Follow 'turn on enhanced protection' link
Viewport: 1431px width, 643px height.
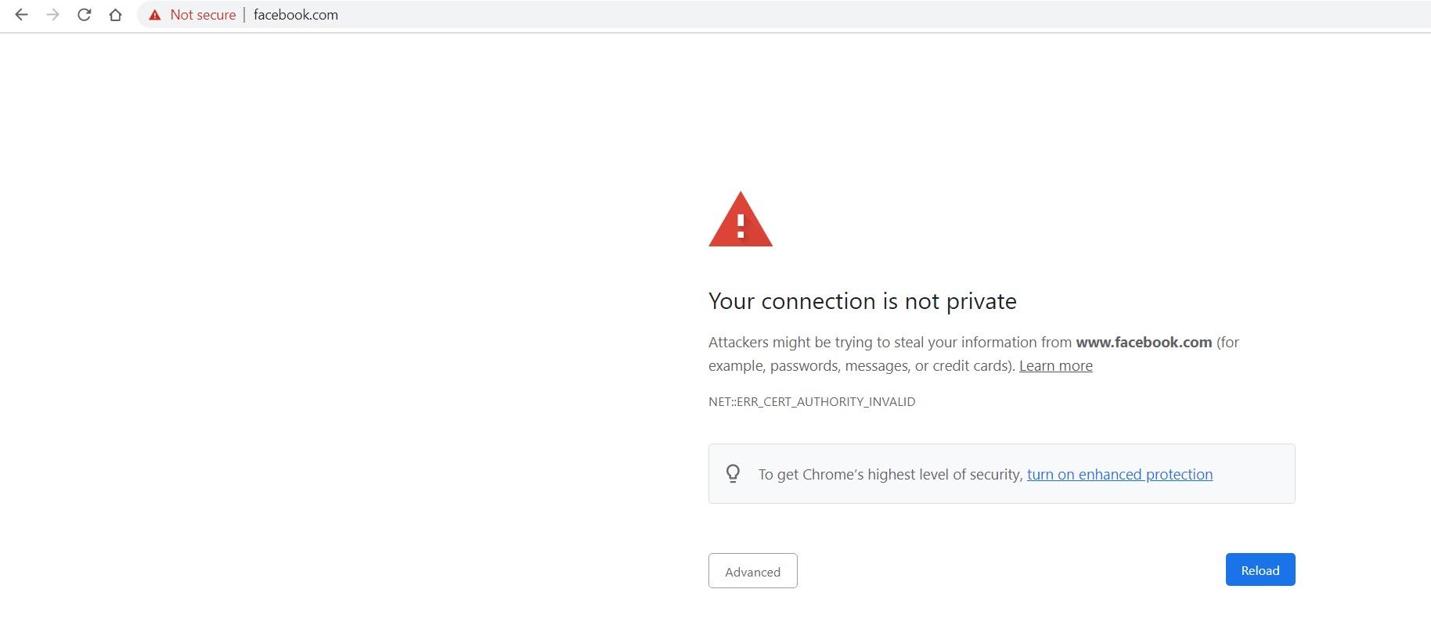[1119, 474]
